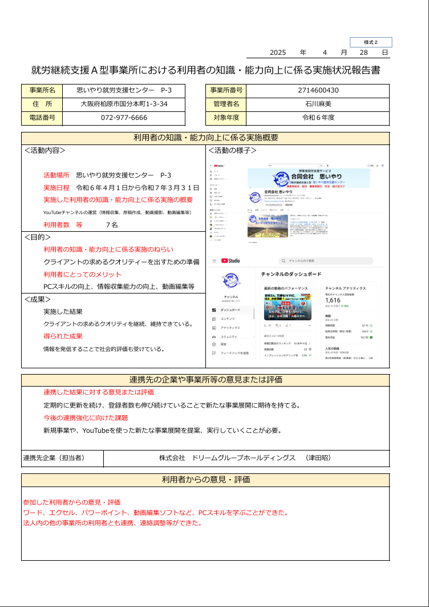
Task: Click 株式会社 ドリームグループホールディングス cell
Action: (246, 459)
